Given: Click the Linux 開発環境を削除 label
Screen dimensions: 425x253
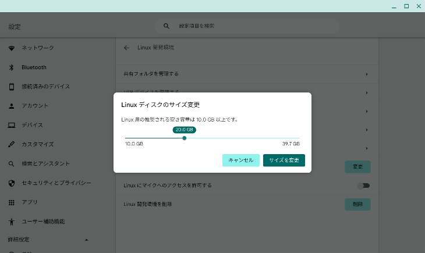Looking at the screenshot, I should tap(148, 204).
